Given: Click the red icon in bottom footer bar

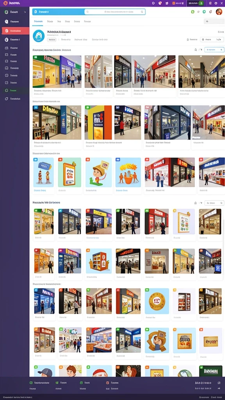Looking at the screenshot, I should point(107,383).
